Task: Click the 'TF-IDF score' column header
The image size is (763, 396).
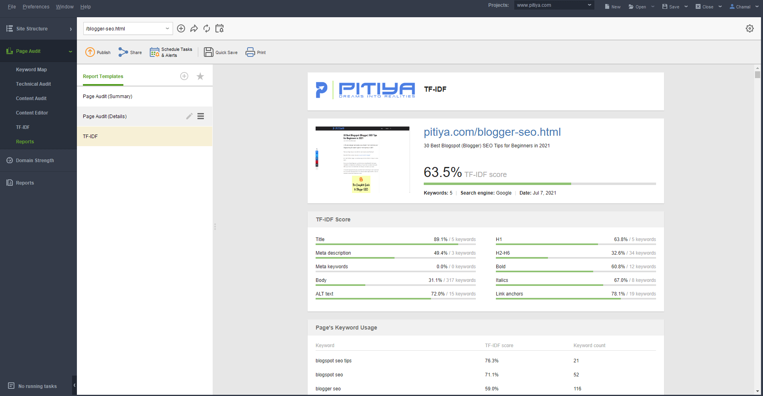Action: [499, 346]
